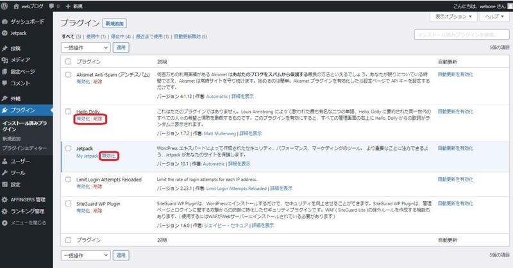Click the 新規追加 button beside page title
Image resolution: width=513 pixels, height=268 pixels.
(x=115, y=24)
